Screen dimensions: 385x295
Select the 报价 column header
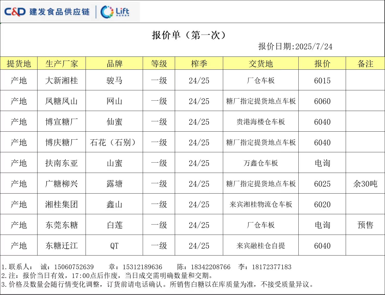point(322,63)
